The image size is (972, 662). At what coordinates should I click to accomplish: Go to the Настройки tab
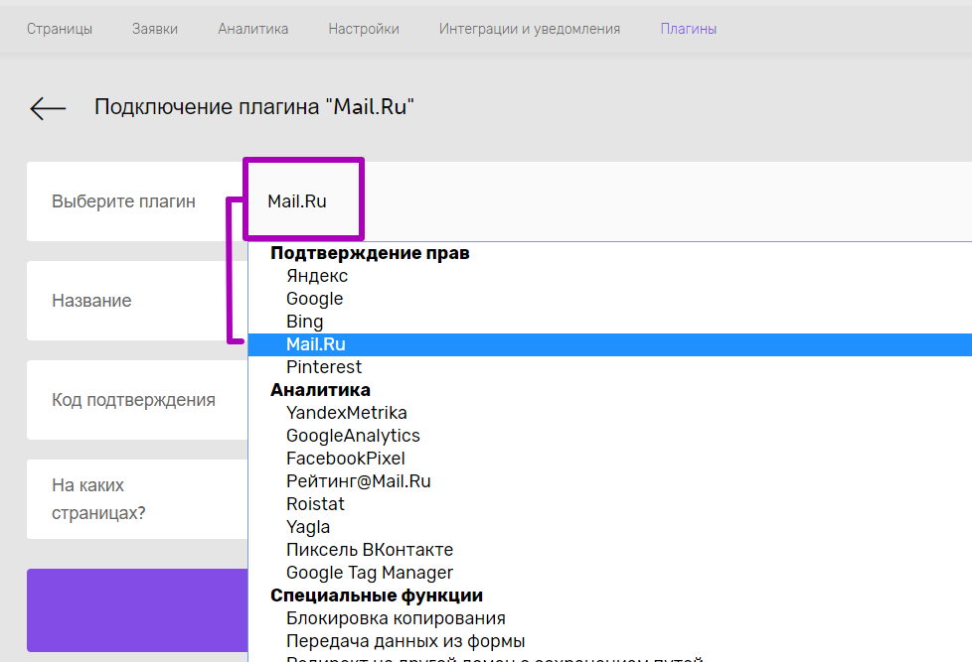364,29
